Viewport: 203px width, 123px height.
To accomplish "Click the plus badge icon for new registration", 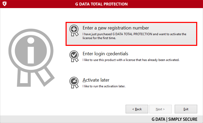I will coord(74,30).
